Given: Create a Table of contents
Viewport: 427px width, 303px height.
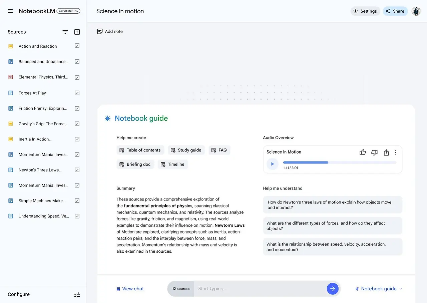Looking at the screenshot, I should point(140,150).
